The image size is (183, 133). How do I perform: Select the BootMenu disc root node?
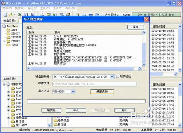coord(11,26)
